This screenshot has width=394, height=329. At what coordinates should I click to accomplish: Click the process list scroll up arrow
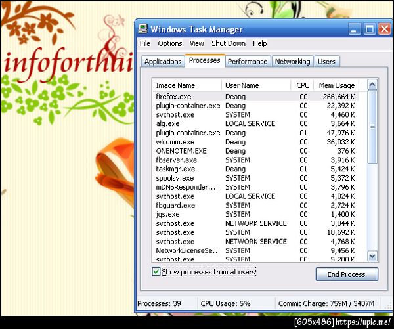tap(372, 85)
